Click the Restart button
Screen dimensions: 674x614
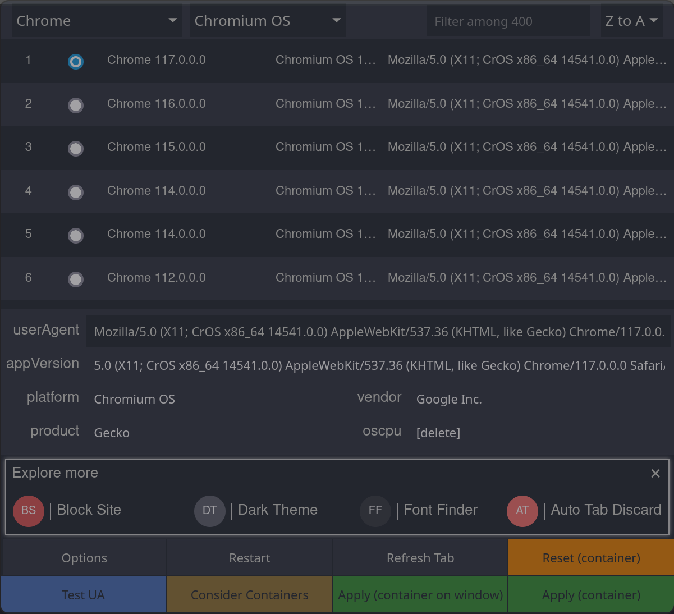[250, 558]
